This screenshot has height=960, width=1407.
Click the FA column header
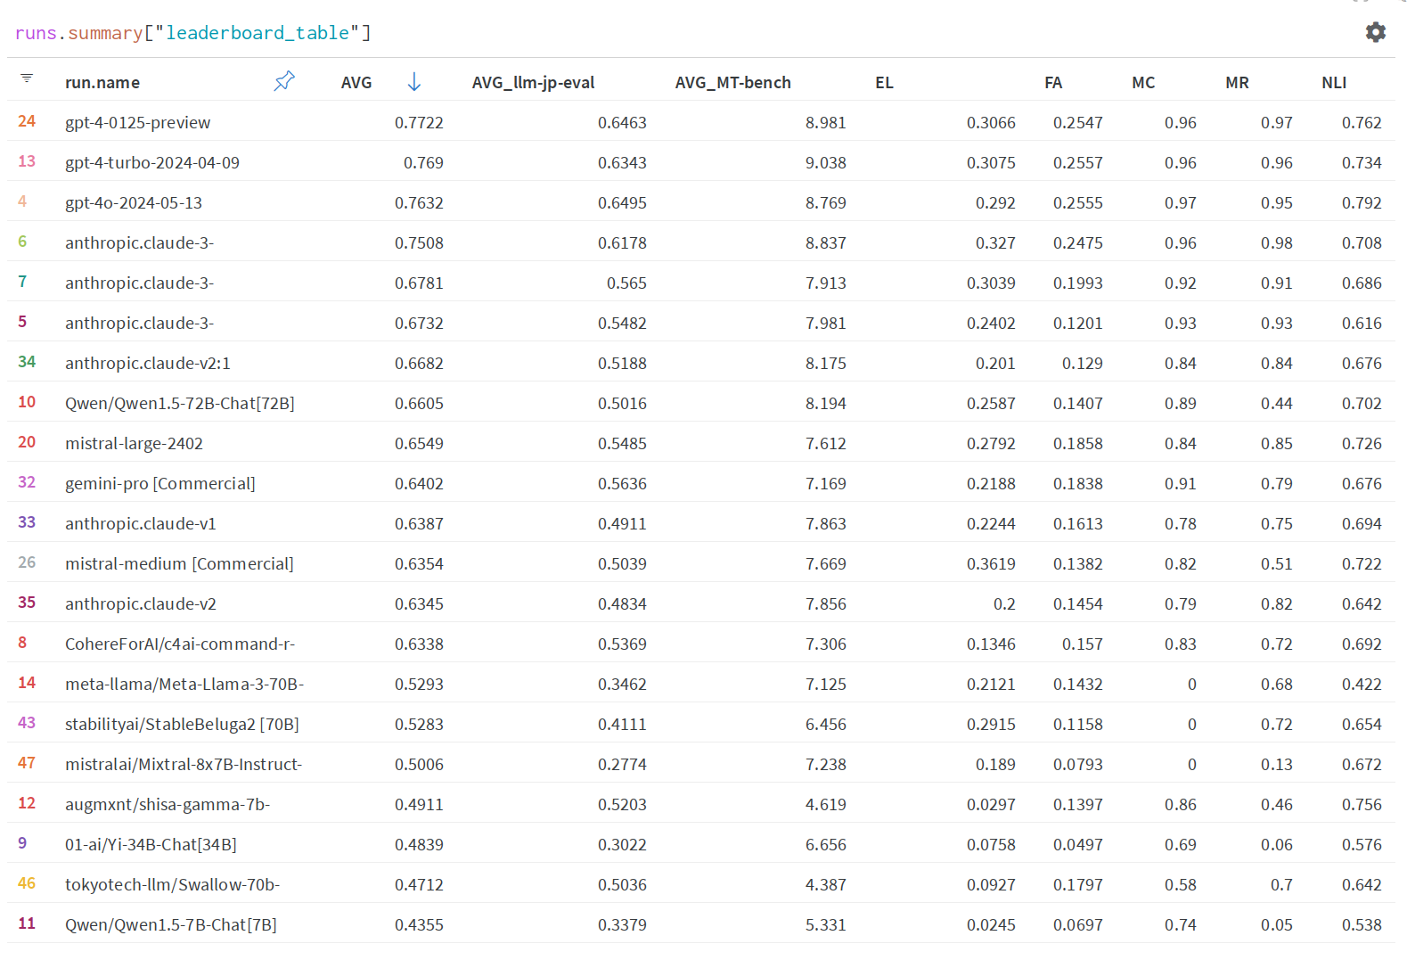click(x=1052, y=83)
